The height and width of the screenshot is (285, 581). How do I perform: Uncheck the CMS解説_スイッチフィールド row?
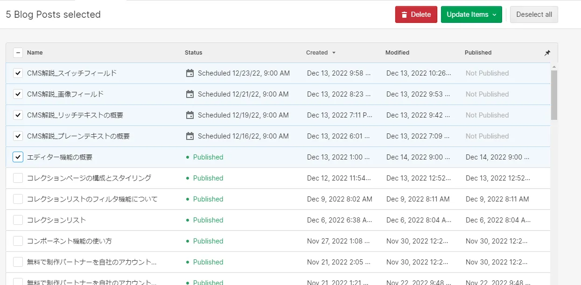point(18,73)
